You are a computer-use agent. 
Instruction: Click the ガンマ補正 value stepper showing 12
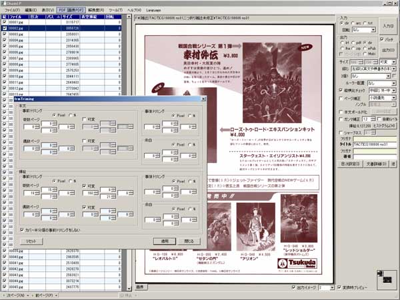tap(369, 119)
